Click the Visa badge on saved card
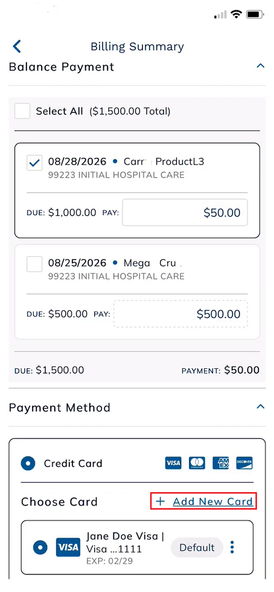The width and height of the screenshot is (274, 592). (68, 547)
